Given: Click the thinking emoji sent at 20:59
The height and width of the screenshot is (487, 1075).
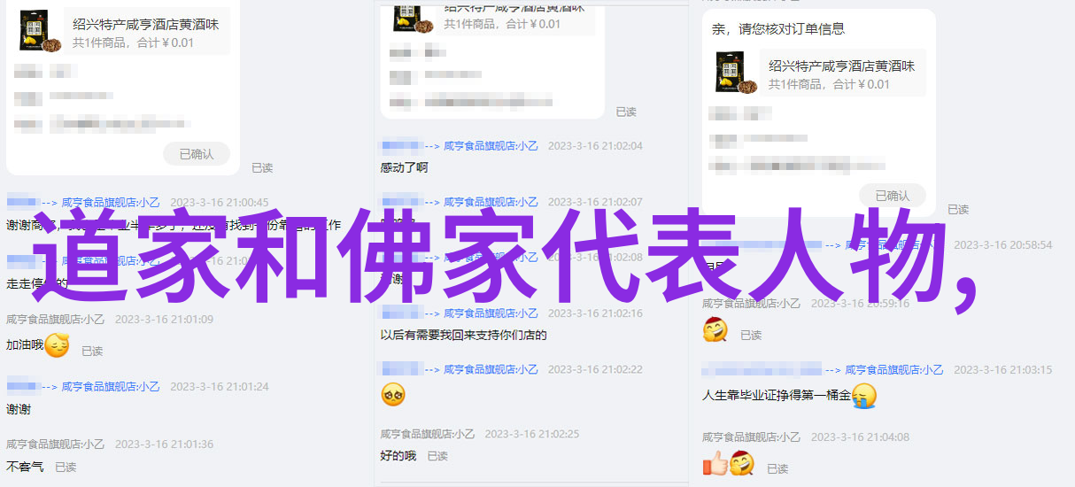Looking at the screenshot, I should pos(715,331).
